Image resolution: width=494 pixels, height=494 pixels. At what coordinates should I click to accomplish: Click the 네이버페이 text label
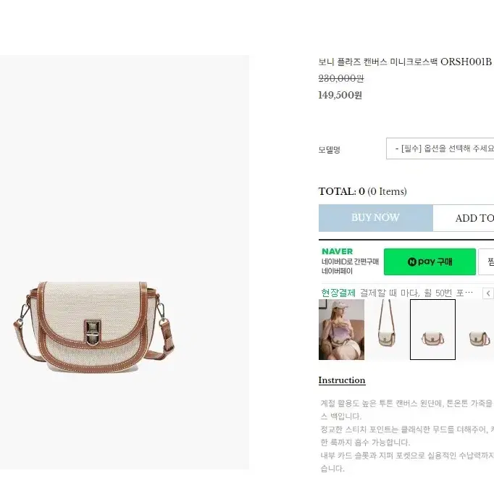tap(337, 271)
